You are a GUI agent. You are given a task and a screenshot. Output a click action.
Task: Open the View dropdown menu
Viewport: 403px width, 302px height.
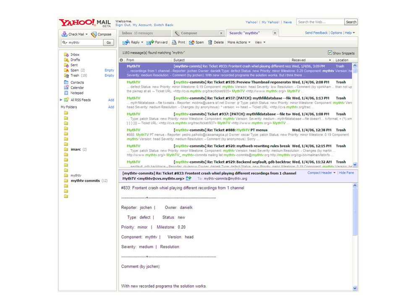[x=260, y=42]
